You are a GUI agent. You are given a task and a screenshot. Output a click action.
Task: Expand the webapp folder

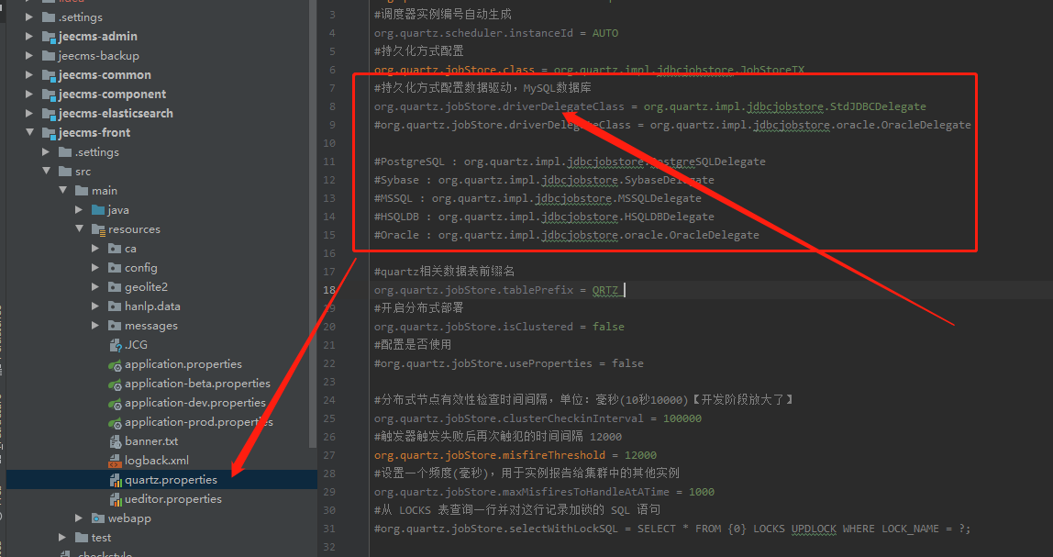pyautogui.click(x=79, y=518)
